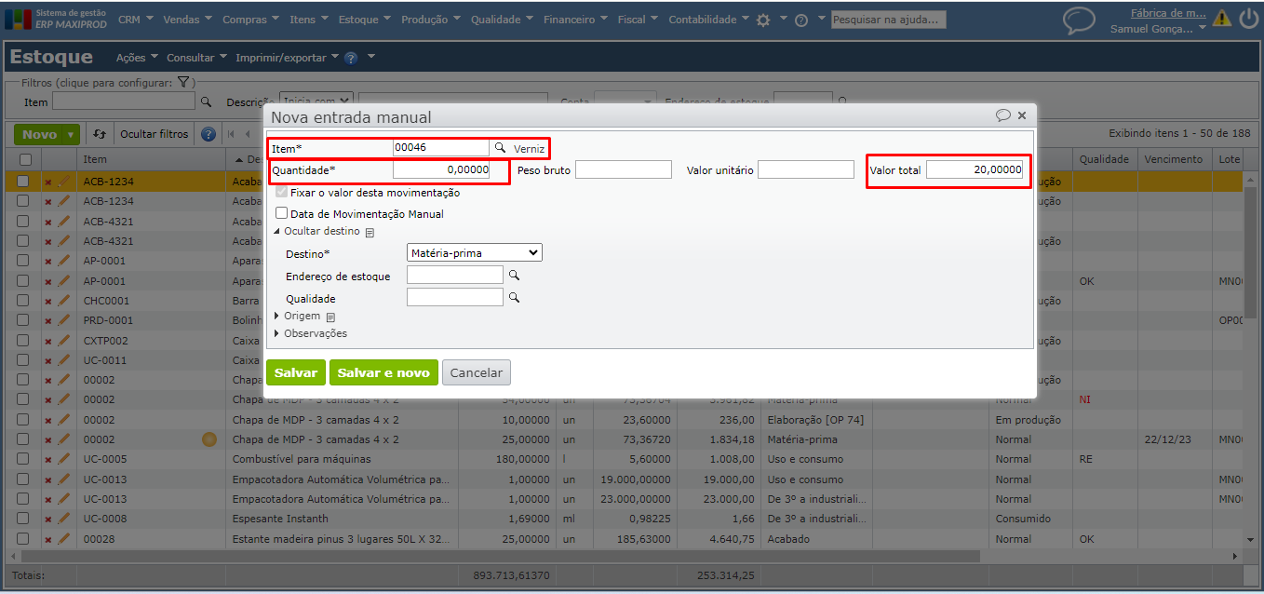Open the Produção menu
Screen dimensions: 1264x594
[x=432, y=20]
